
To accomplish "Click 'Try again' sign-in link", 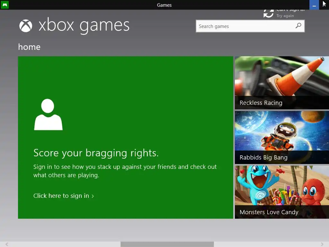I will click(285, 16).
